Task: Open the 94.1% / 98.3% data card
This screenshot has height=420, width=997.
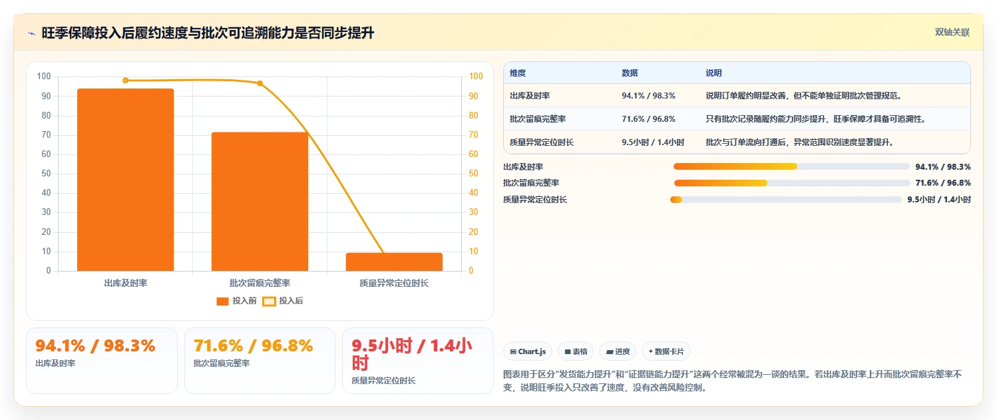Action: (x=102, y=361)
